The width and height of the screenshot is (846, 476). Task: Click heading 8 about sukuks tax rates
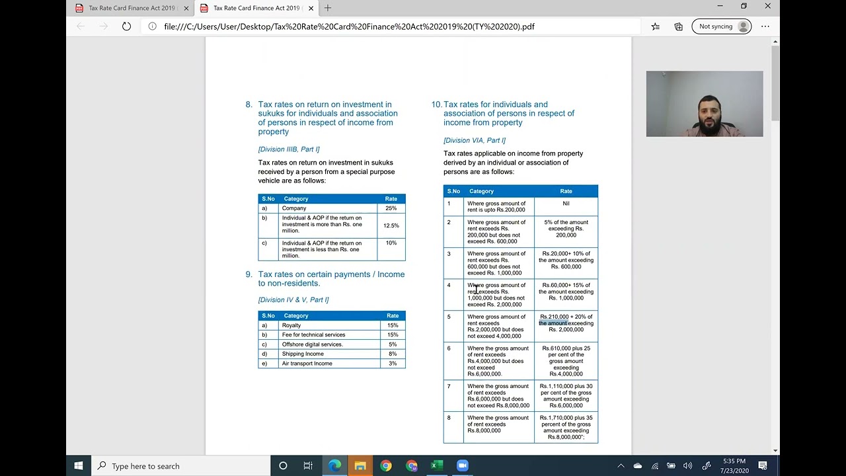click(x=328, y=118)
